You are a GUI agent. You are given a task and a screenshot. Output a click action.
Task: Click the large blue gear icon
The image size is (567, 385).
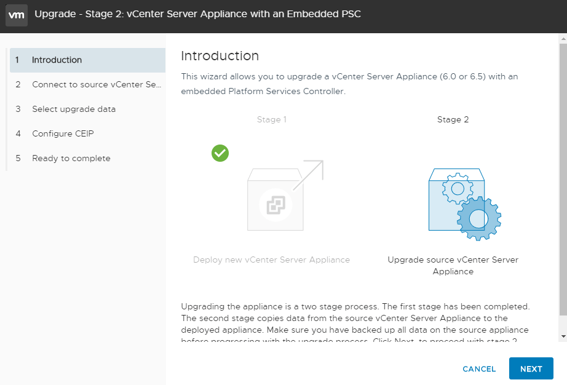tap(479, 218)
